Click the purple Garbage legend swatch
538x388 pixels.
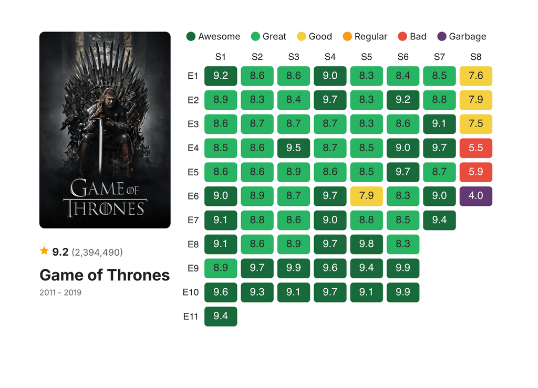coord(442,36)
